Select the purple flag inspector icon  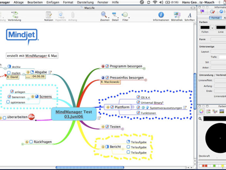point(202,11)
